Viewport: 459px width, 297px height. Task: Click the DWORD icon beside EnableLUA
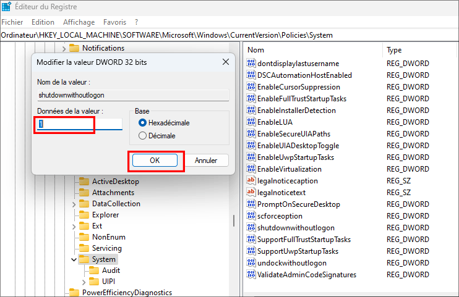pos(251,122)
